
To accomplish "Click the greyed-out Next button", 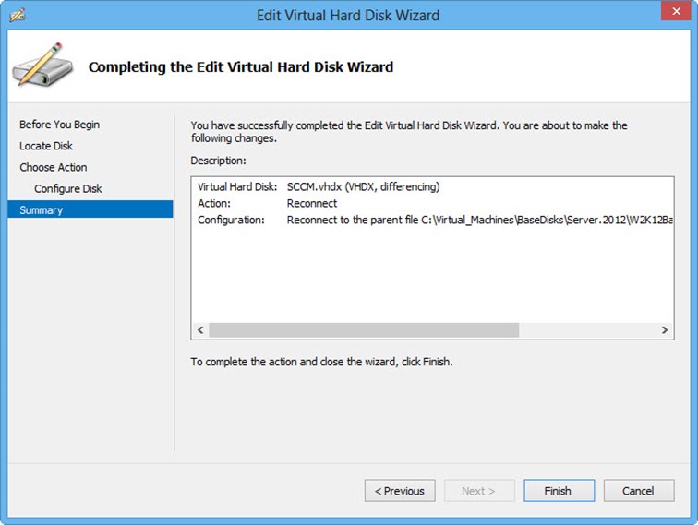I will [478, 491].
